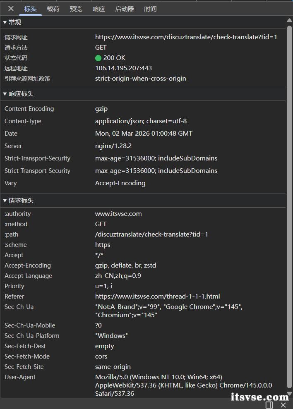Image resolution: width=293 pixels, height=409 pixels.
Task: Switch to the 载荷 tab
Action: [x=53, y=9]
